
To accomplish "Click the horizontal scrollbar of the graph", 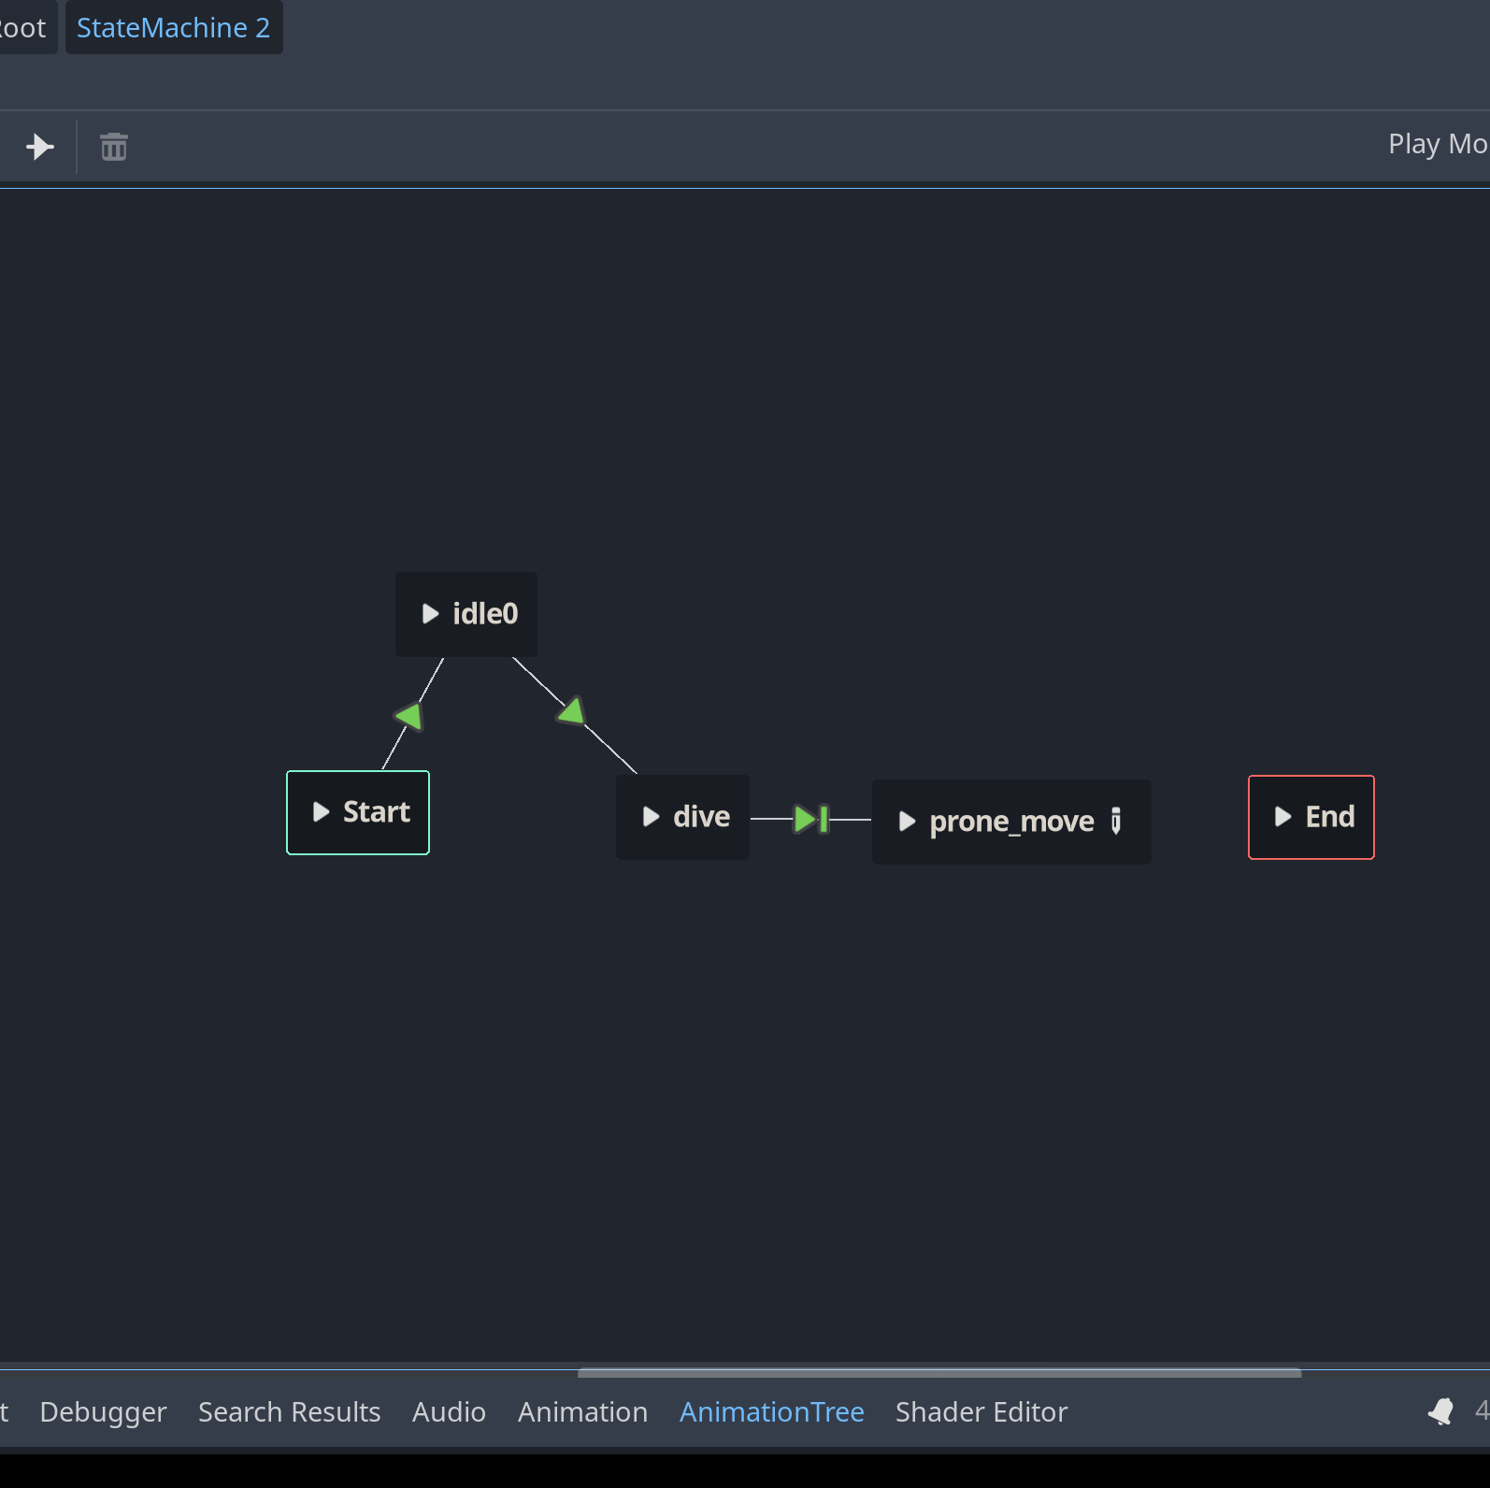I will 938,1373.
